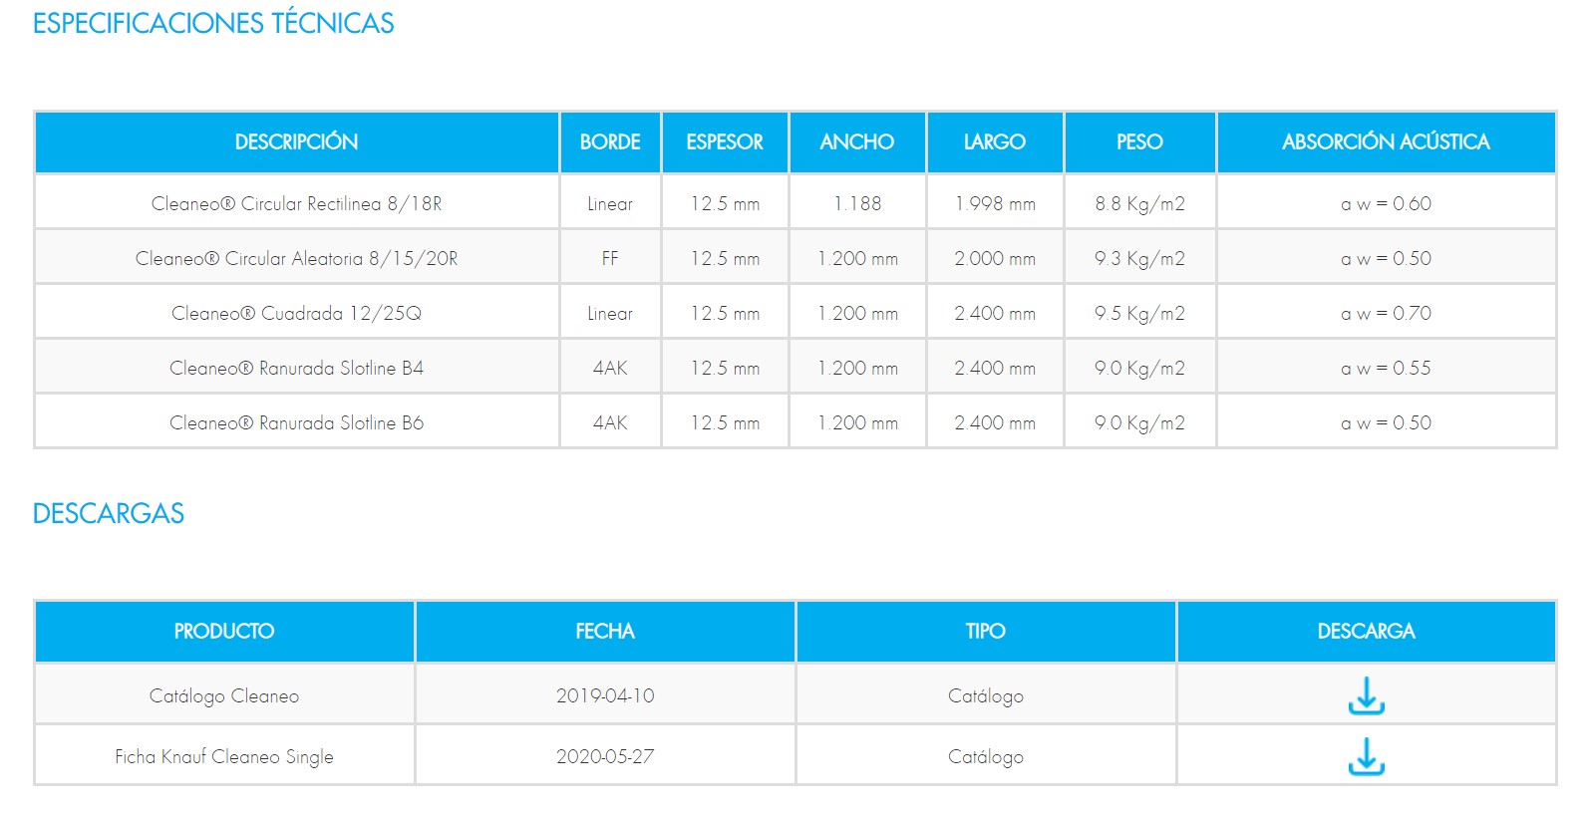Click the FF border value
The height and width of the screenshot is (816, 1590).
pos(610,258)
